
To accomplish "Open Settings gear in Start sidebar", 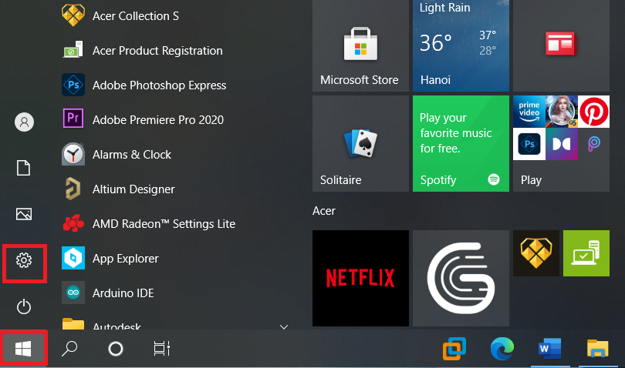I will point(24,260).
